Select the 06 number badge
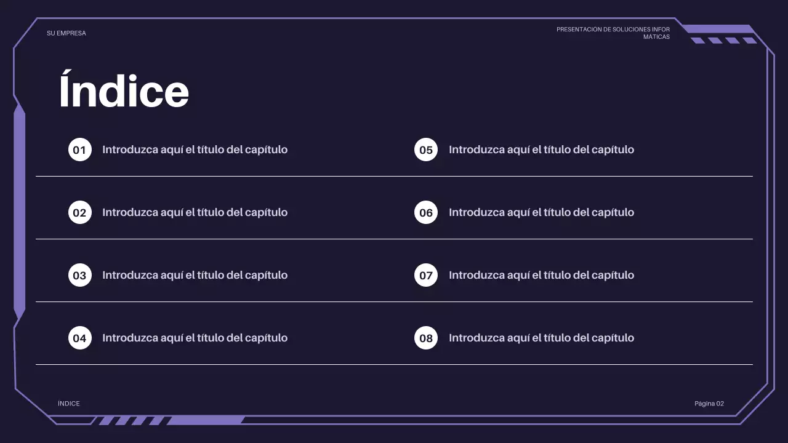788x443 pixels. pyautogui.click(x=426, y=213)
